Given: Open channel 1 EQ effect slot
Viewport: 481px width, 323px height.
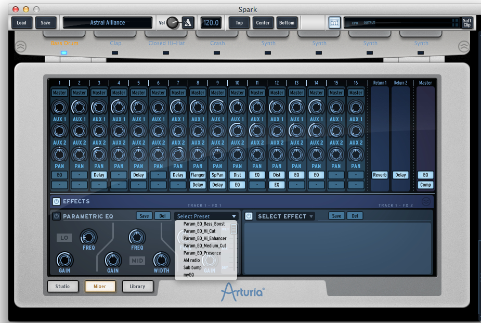Looking at the screenshot, I should coord(59,175).
